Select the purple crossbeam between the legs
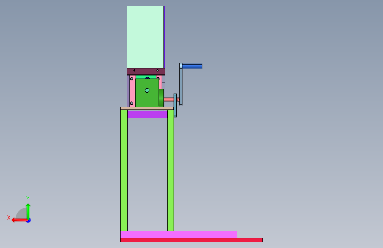Screen dimensions: 383x248 coord(147,114)
